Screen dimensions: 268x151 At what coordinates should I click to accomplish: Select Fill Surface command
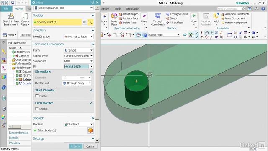pos(174,23)
